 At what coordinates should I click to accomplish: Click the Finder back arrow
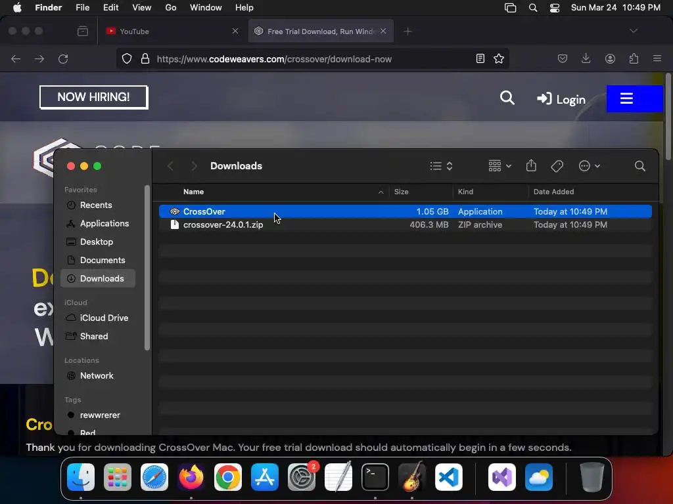[170, 166]
